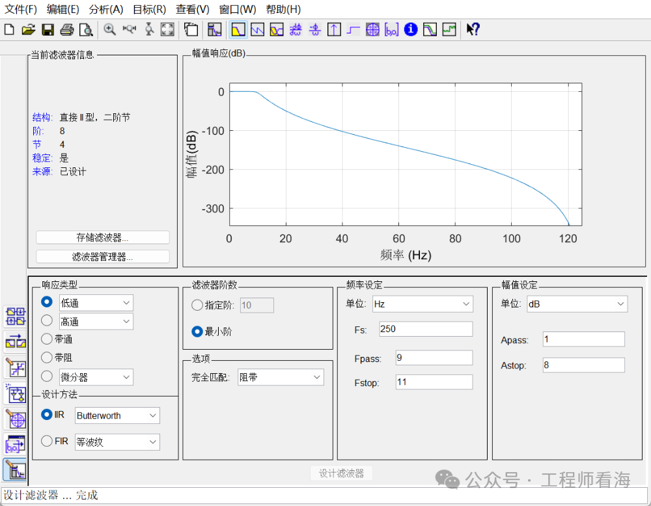Select the 高通 response type radio
The height and width of the screenshot is (506, 651).
[x=46, y=320]
